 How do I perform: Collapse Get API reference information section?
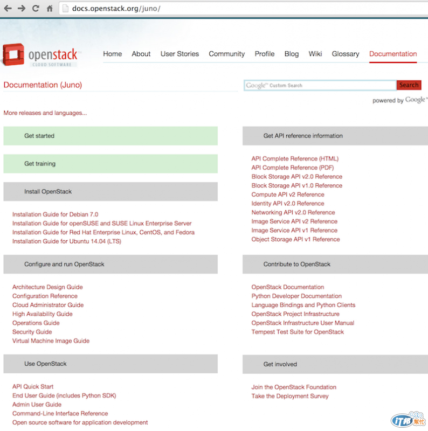[x=335, y=136]
